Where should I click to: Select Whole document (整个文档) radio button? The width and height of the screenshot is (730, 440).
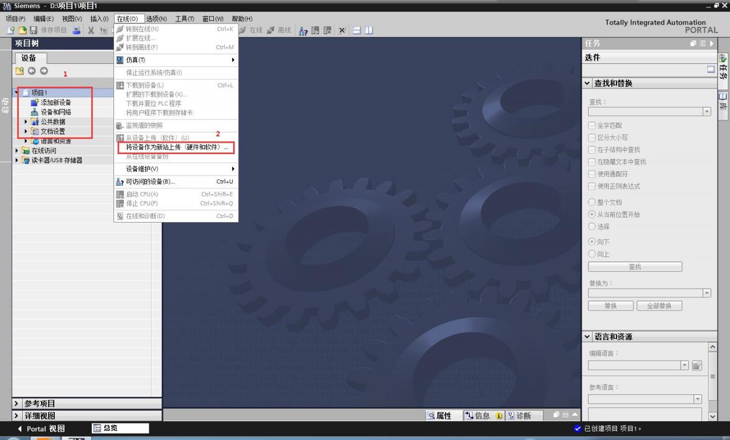pos(591,202)
